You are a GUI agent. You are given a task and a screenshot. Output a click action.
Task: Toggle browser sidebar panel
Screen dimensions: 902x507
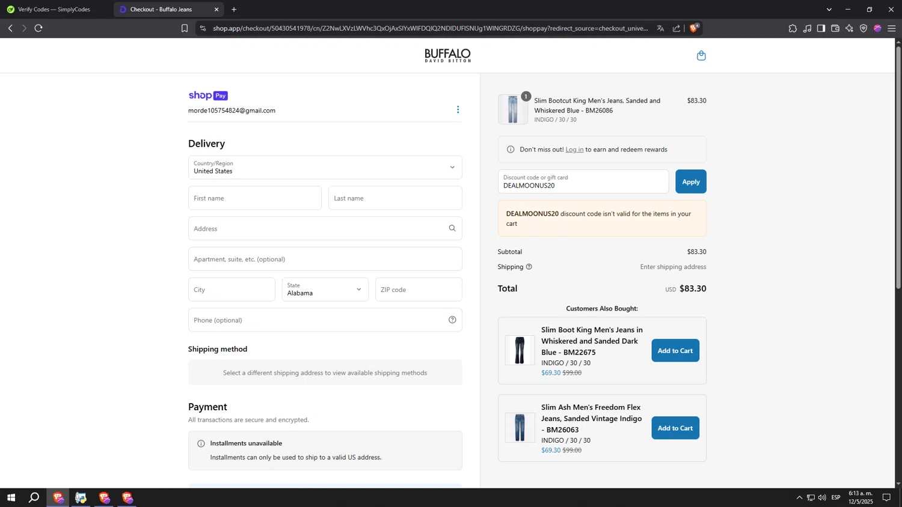pos(821,28)
